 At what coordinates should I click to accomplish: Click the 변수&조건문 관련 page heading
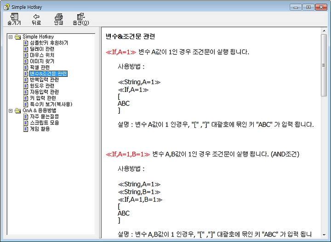(x=130, y=36)
